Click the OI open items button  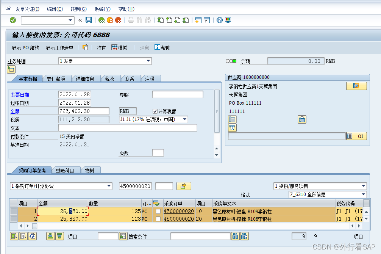point(356,136)
